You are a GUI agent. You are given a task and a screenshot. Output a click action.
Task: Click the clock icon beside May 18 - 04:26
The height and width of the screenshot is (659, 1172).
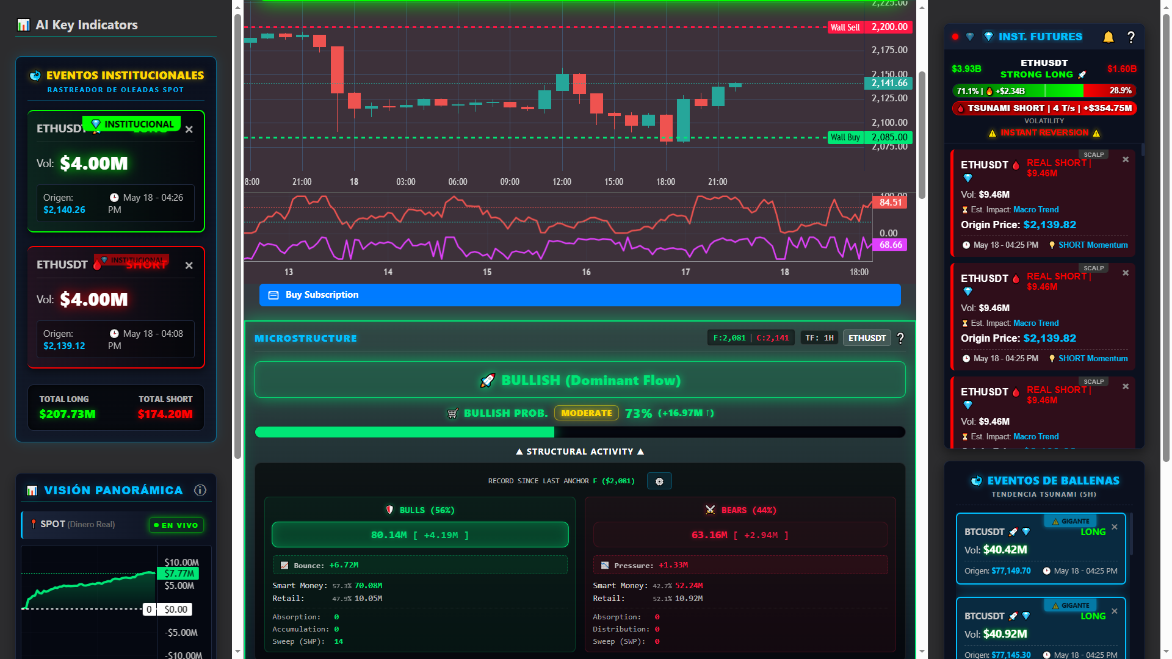(x=114, y=198)
